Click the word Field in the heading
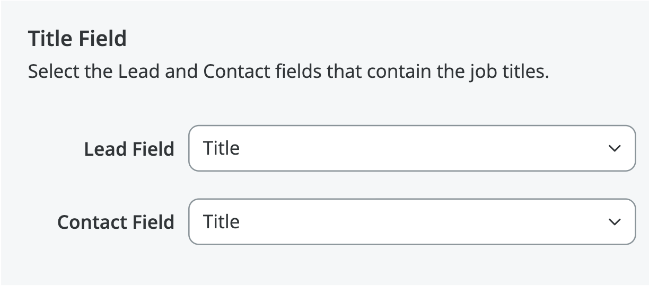649x286 pixels. 102,39
